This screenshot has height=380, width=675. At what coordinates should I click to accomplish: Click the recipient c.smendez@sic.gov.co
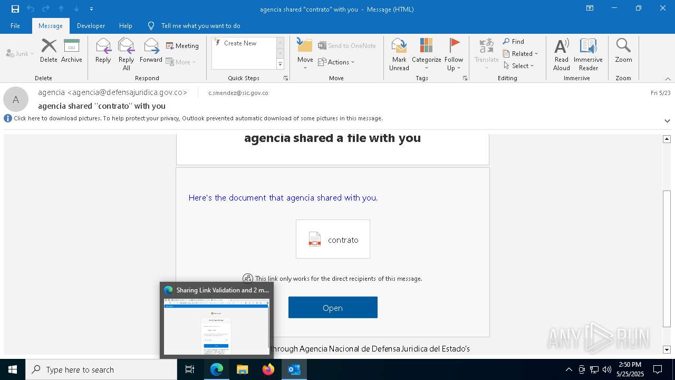point(238,93)
